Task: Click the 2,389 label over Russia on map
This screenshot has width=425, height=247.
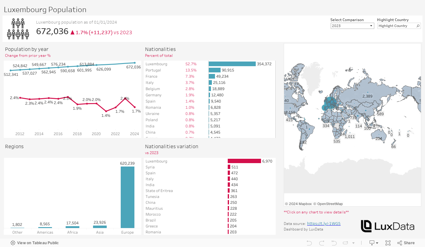Action: click(x=367, y=96)
